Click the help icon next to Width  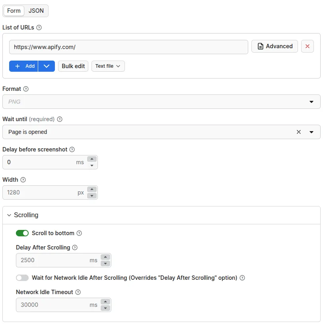point(23,180)
